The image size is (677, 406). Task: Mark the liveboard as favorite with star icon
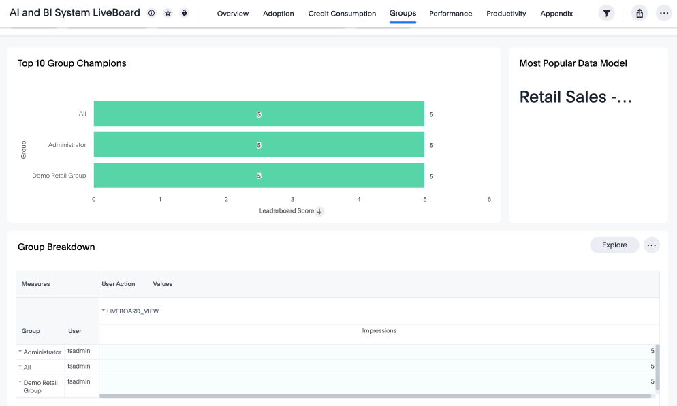tap(168, 12)
